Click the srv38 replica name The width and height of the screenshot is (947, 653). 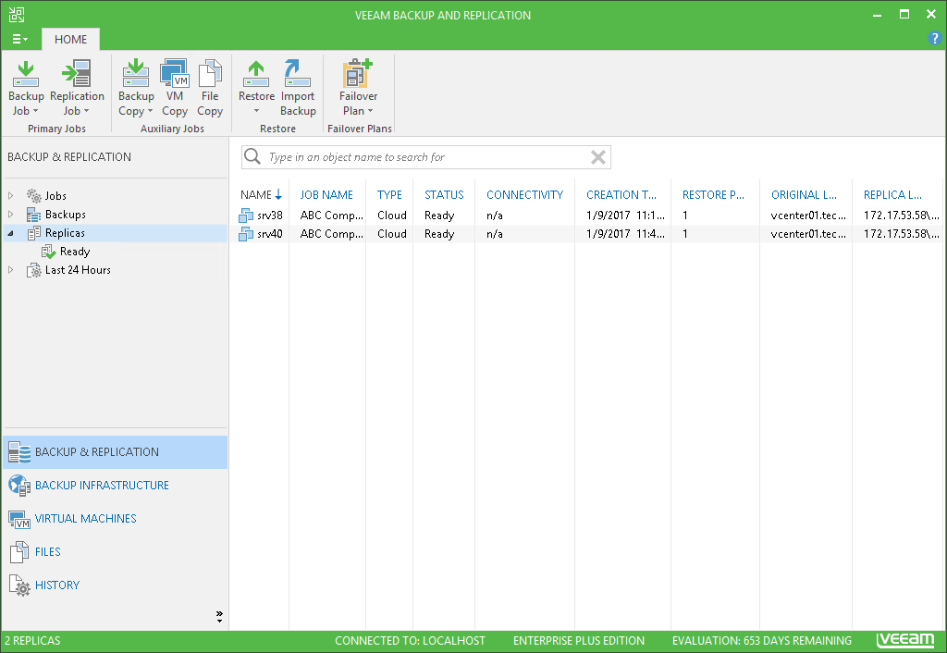[x=270, y=216]
